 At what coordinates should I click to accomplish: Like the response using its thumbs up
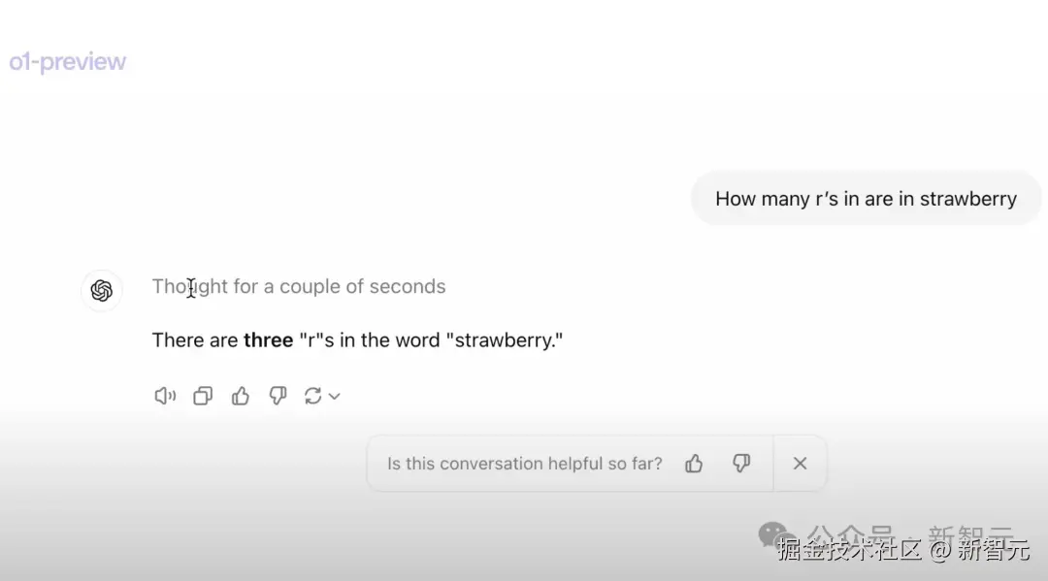241,396
